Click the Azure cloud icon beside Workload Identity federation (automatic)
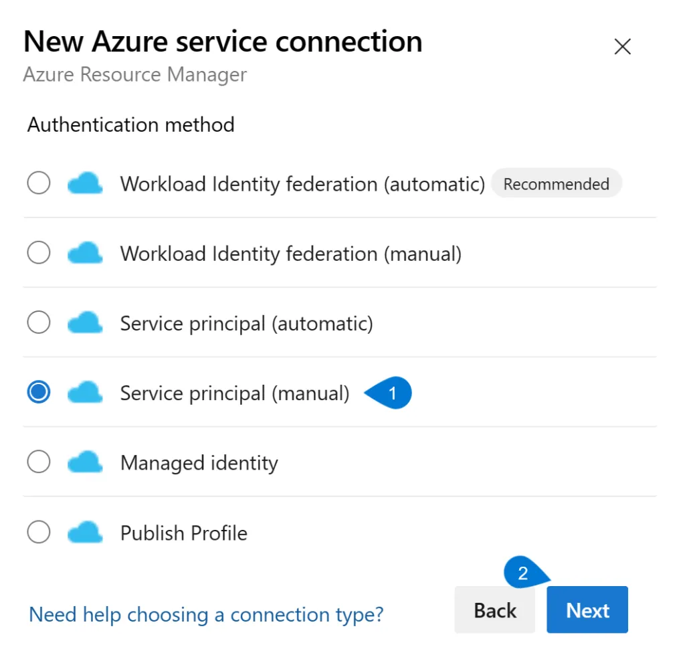The height and width of the screenshot is (659, 685). pos(84,183)
